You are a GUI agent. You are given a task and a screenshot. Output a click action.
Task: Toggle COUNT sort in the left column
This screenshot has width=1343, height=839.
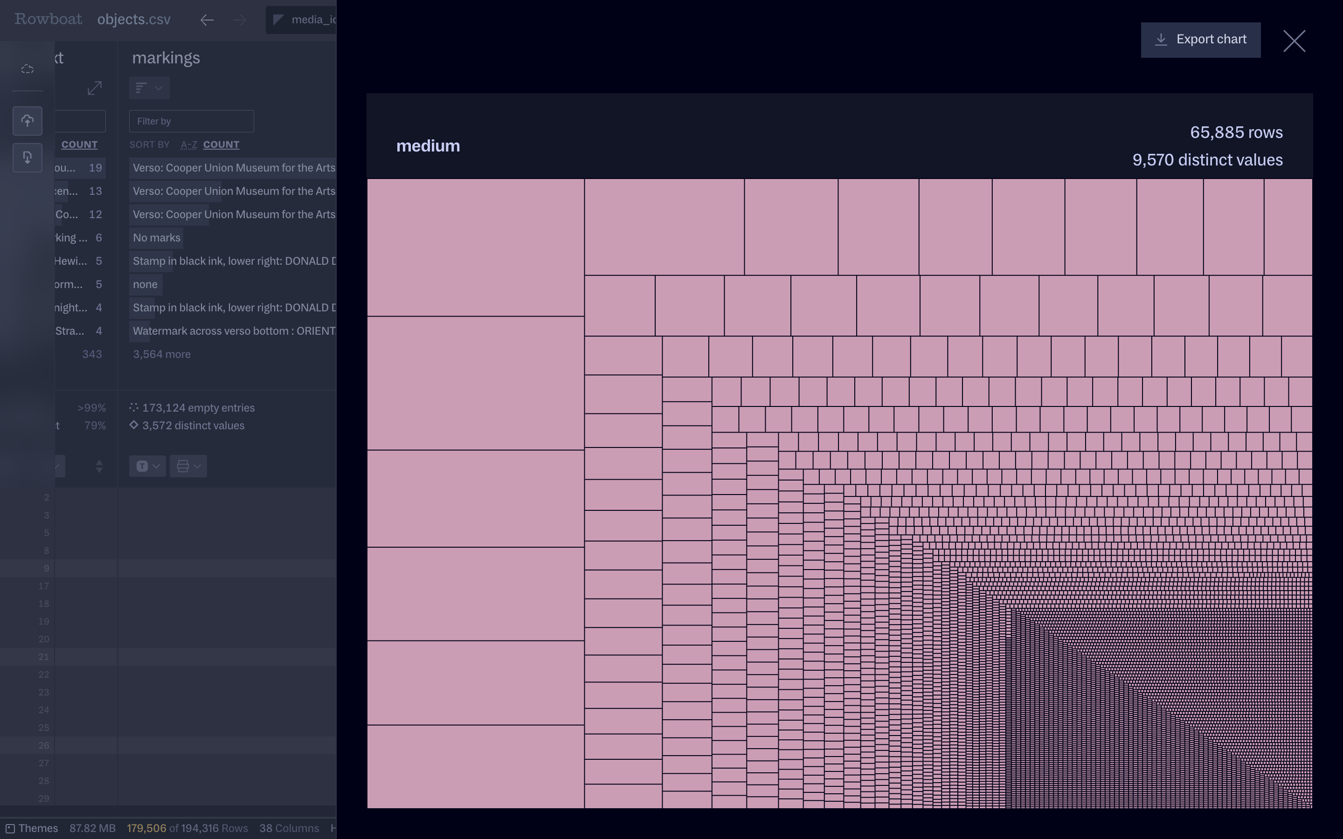(x=79, y=145)
